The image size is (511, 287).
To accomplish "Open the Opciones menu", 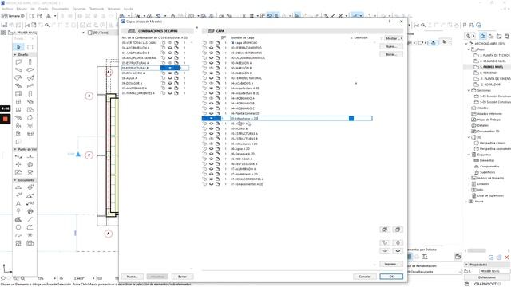I will tap(79, 9).
